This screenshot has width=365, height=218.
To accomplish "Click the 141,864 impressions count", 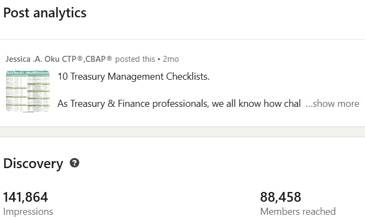I will [26, 197].
